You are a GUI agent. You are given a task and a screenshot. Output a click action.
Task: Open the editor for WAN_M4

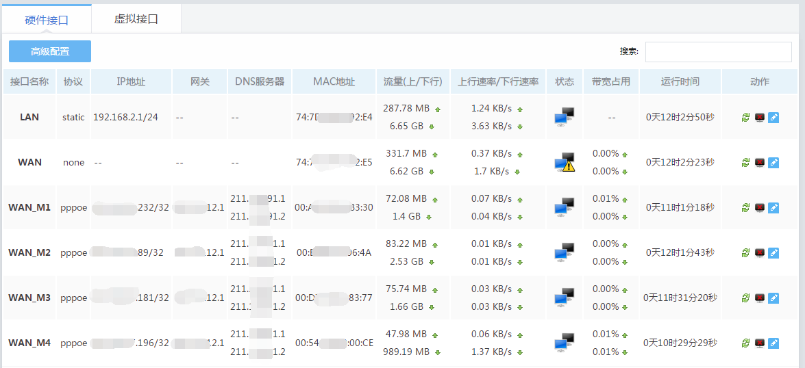pos(773,343)
